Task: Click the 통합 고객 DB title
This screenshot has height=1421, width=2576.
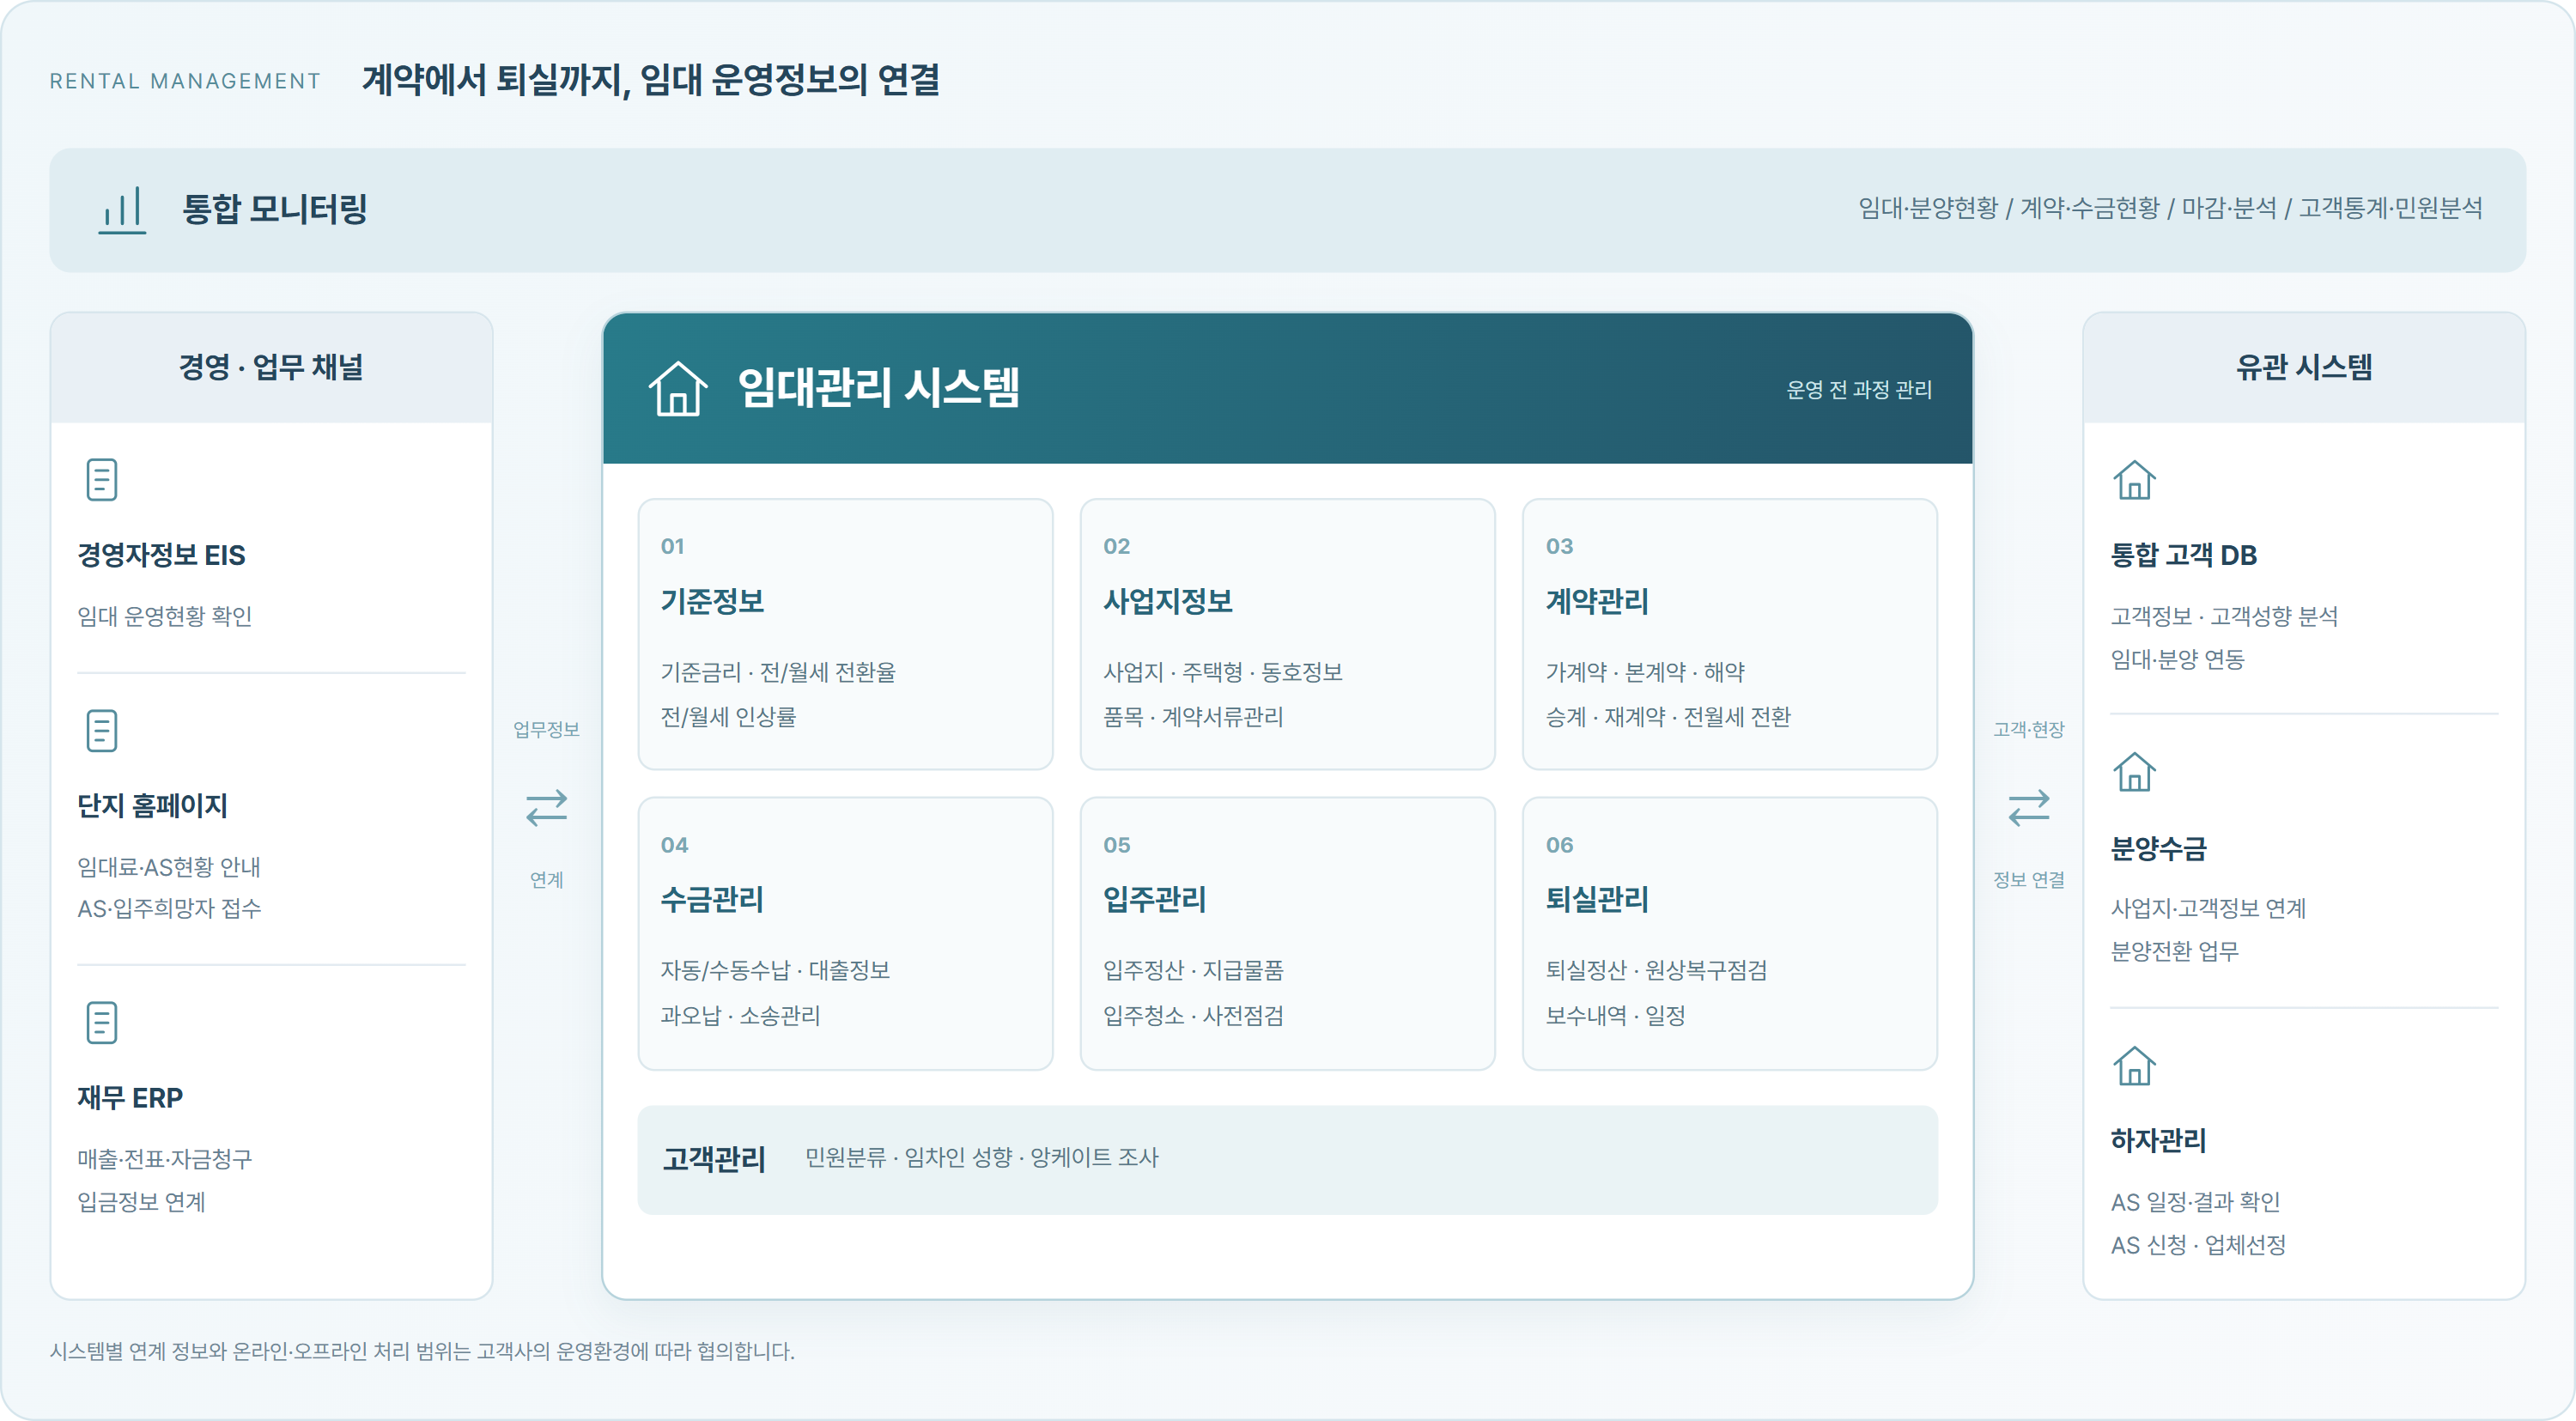Action: pos(2183,555)
